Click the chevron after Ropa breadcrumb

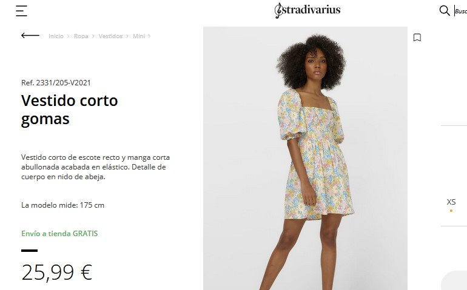click(93, 36)
